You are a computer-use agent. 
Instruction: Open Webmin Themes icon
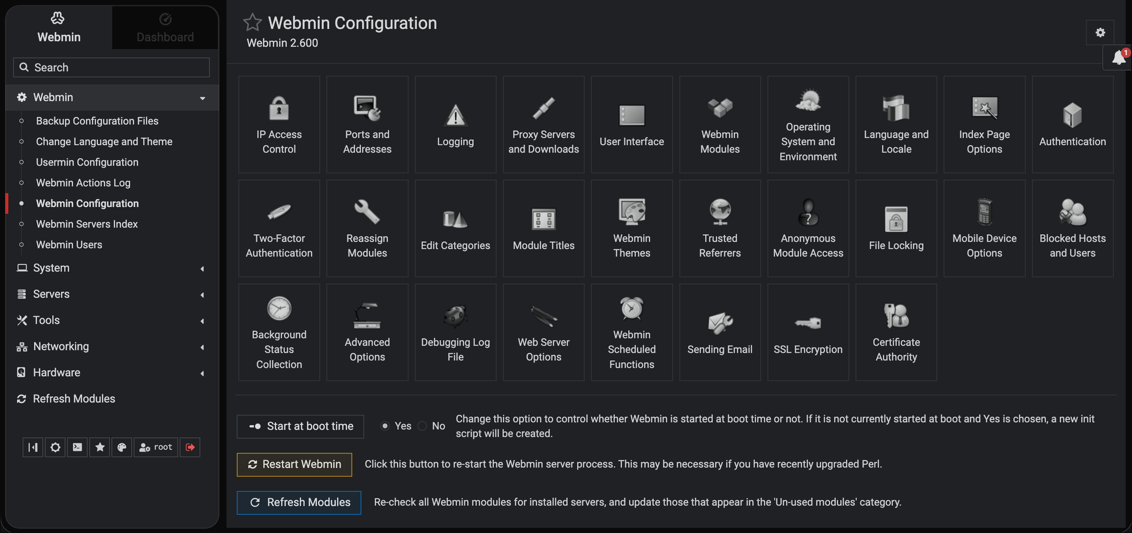pyautogui.click(x=631, y=228)
